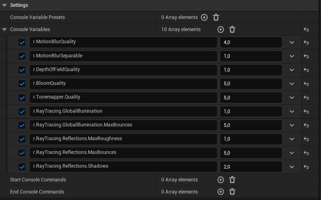
Task: Uncheck the r.DepthOfFieldQuality variable
Action: click(x=22, y=70)
